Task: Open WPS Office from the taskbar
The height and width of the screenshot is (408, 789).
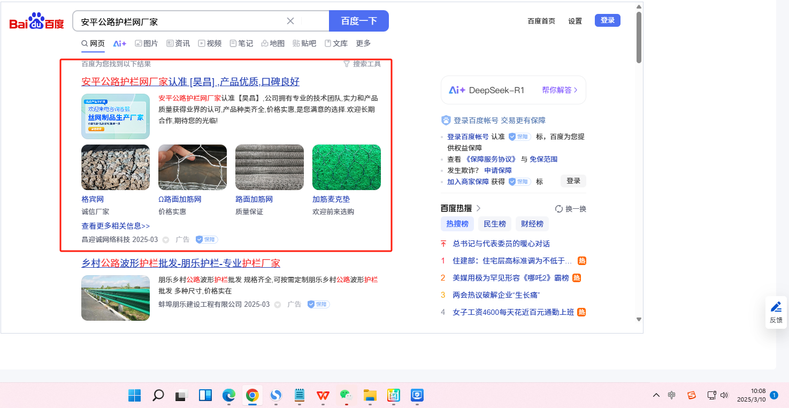Action: tap(323, 396)
